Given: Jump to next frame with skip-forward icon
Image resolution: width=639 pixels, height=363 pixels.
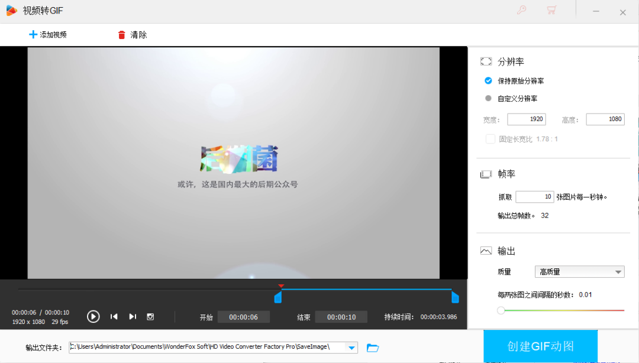Looking at the screenshot, I should [x=133, y=316].
